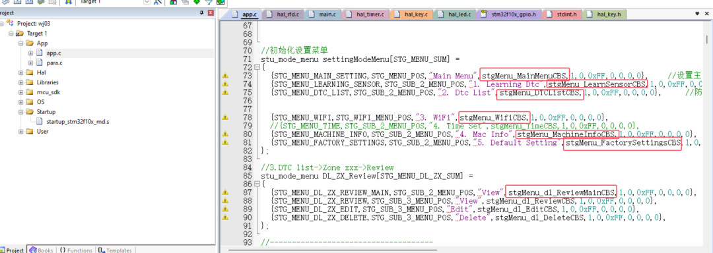Click the mcu_sdk folder icon
Image resolution: width=713 pixels, height=253 pixels.
click(x=30, y=92)
